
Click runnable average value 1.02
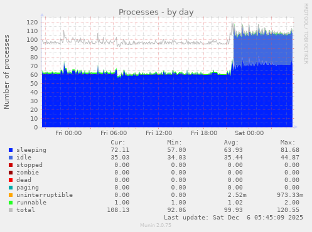coord(235,203)
